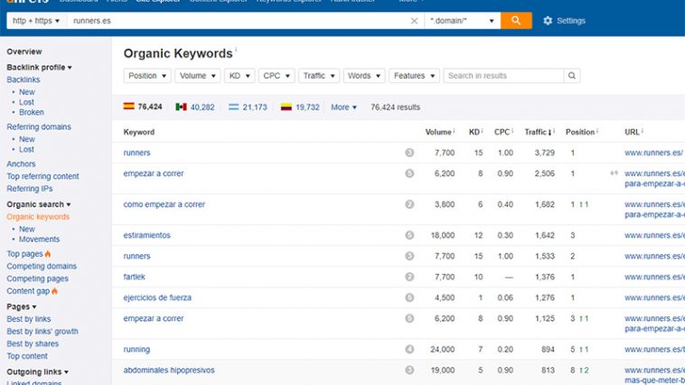Sort the table by Volume column
The image size is (685, 385).
[x=440, y=132]
